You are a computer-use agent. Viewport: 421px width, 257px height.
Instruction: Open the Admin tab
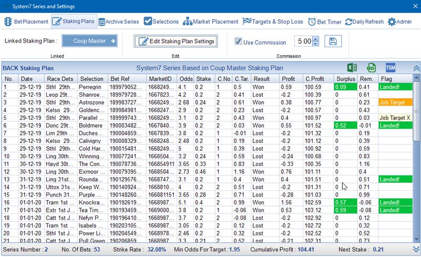coord(399,22)
